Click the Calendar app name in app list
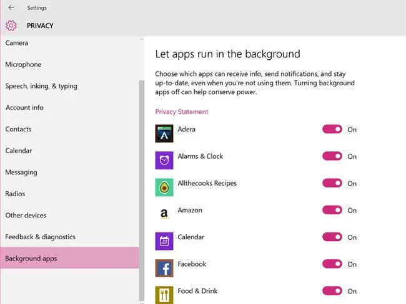Image resolution: width=406 pixels, height=304 pixels. point(191,237)
